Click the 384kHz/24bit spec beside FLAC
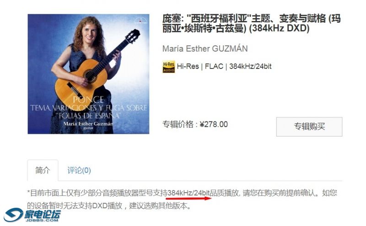Screen dimensions: 366x226 click(250, 66)
